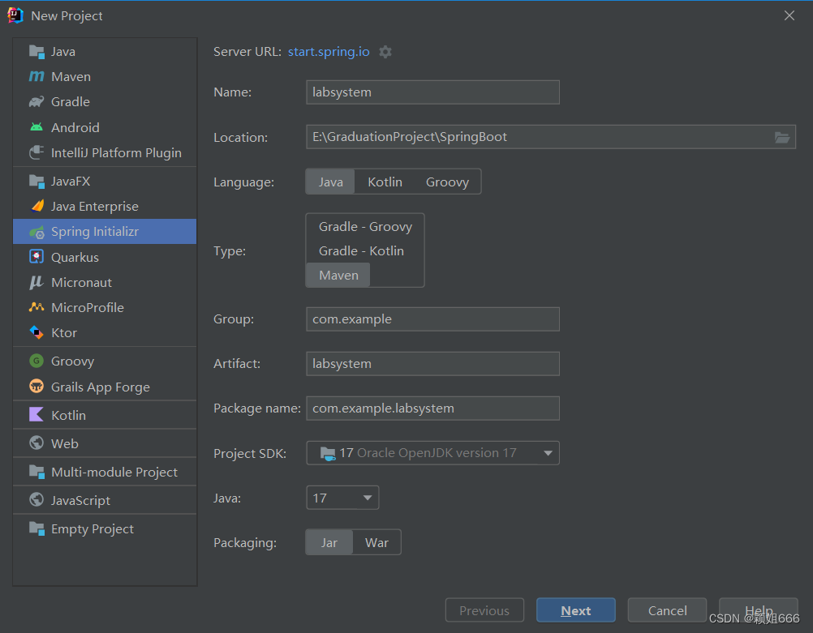Select the Maven generator icon
This screenshot has height=633, width=813.
[x=38, y=76]
